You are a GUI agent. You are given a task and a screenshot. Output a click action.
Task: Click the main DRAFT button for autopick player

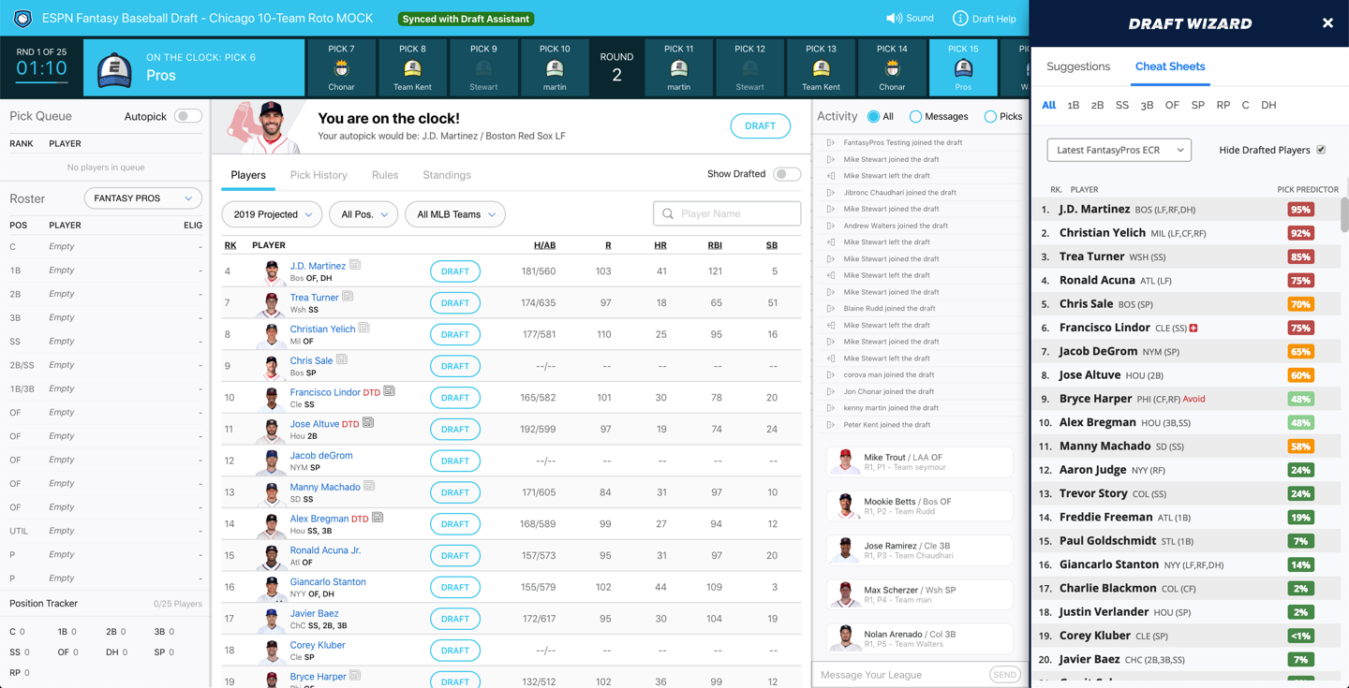(x=760, y=125)
